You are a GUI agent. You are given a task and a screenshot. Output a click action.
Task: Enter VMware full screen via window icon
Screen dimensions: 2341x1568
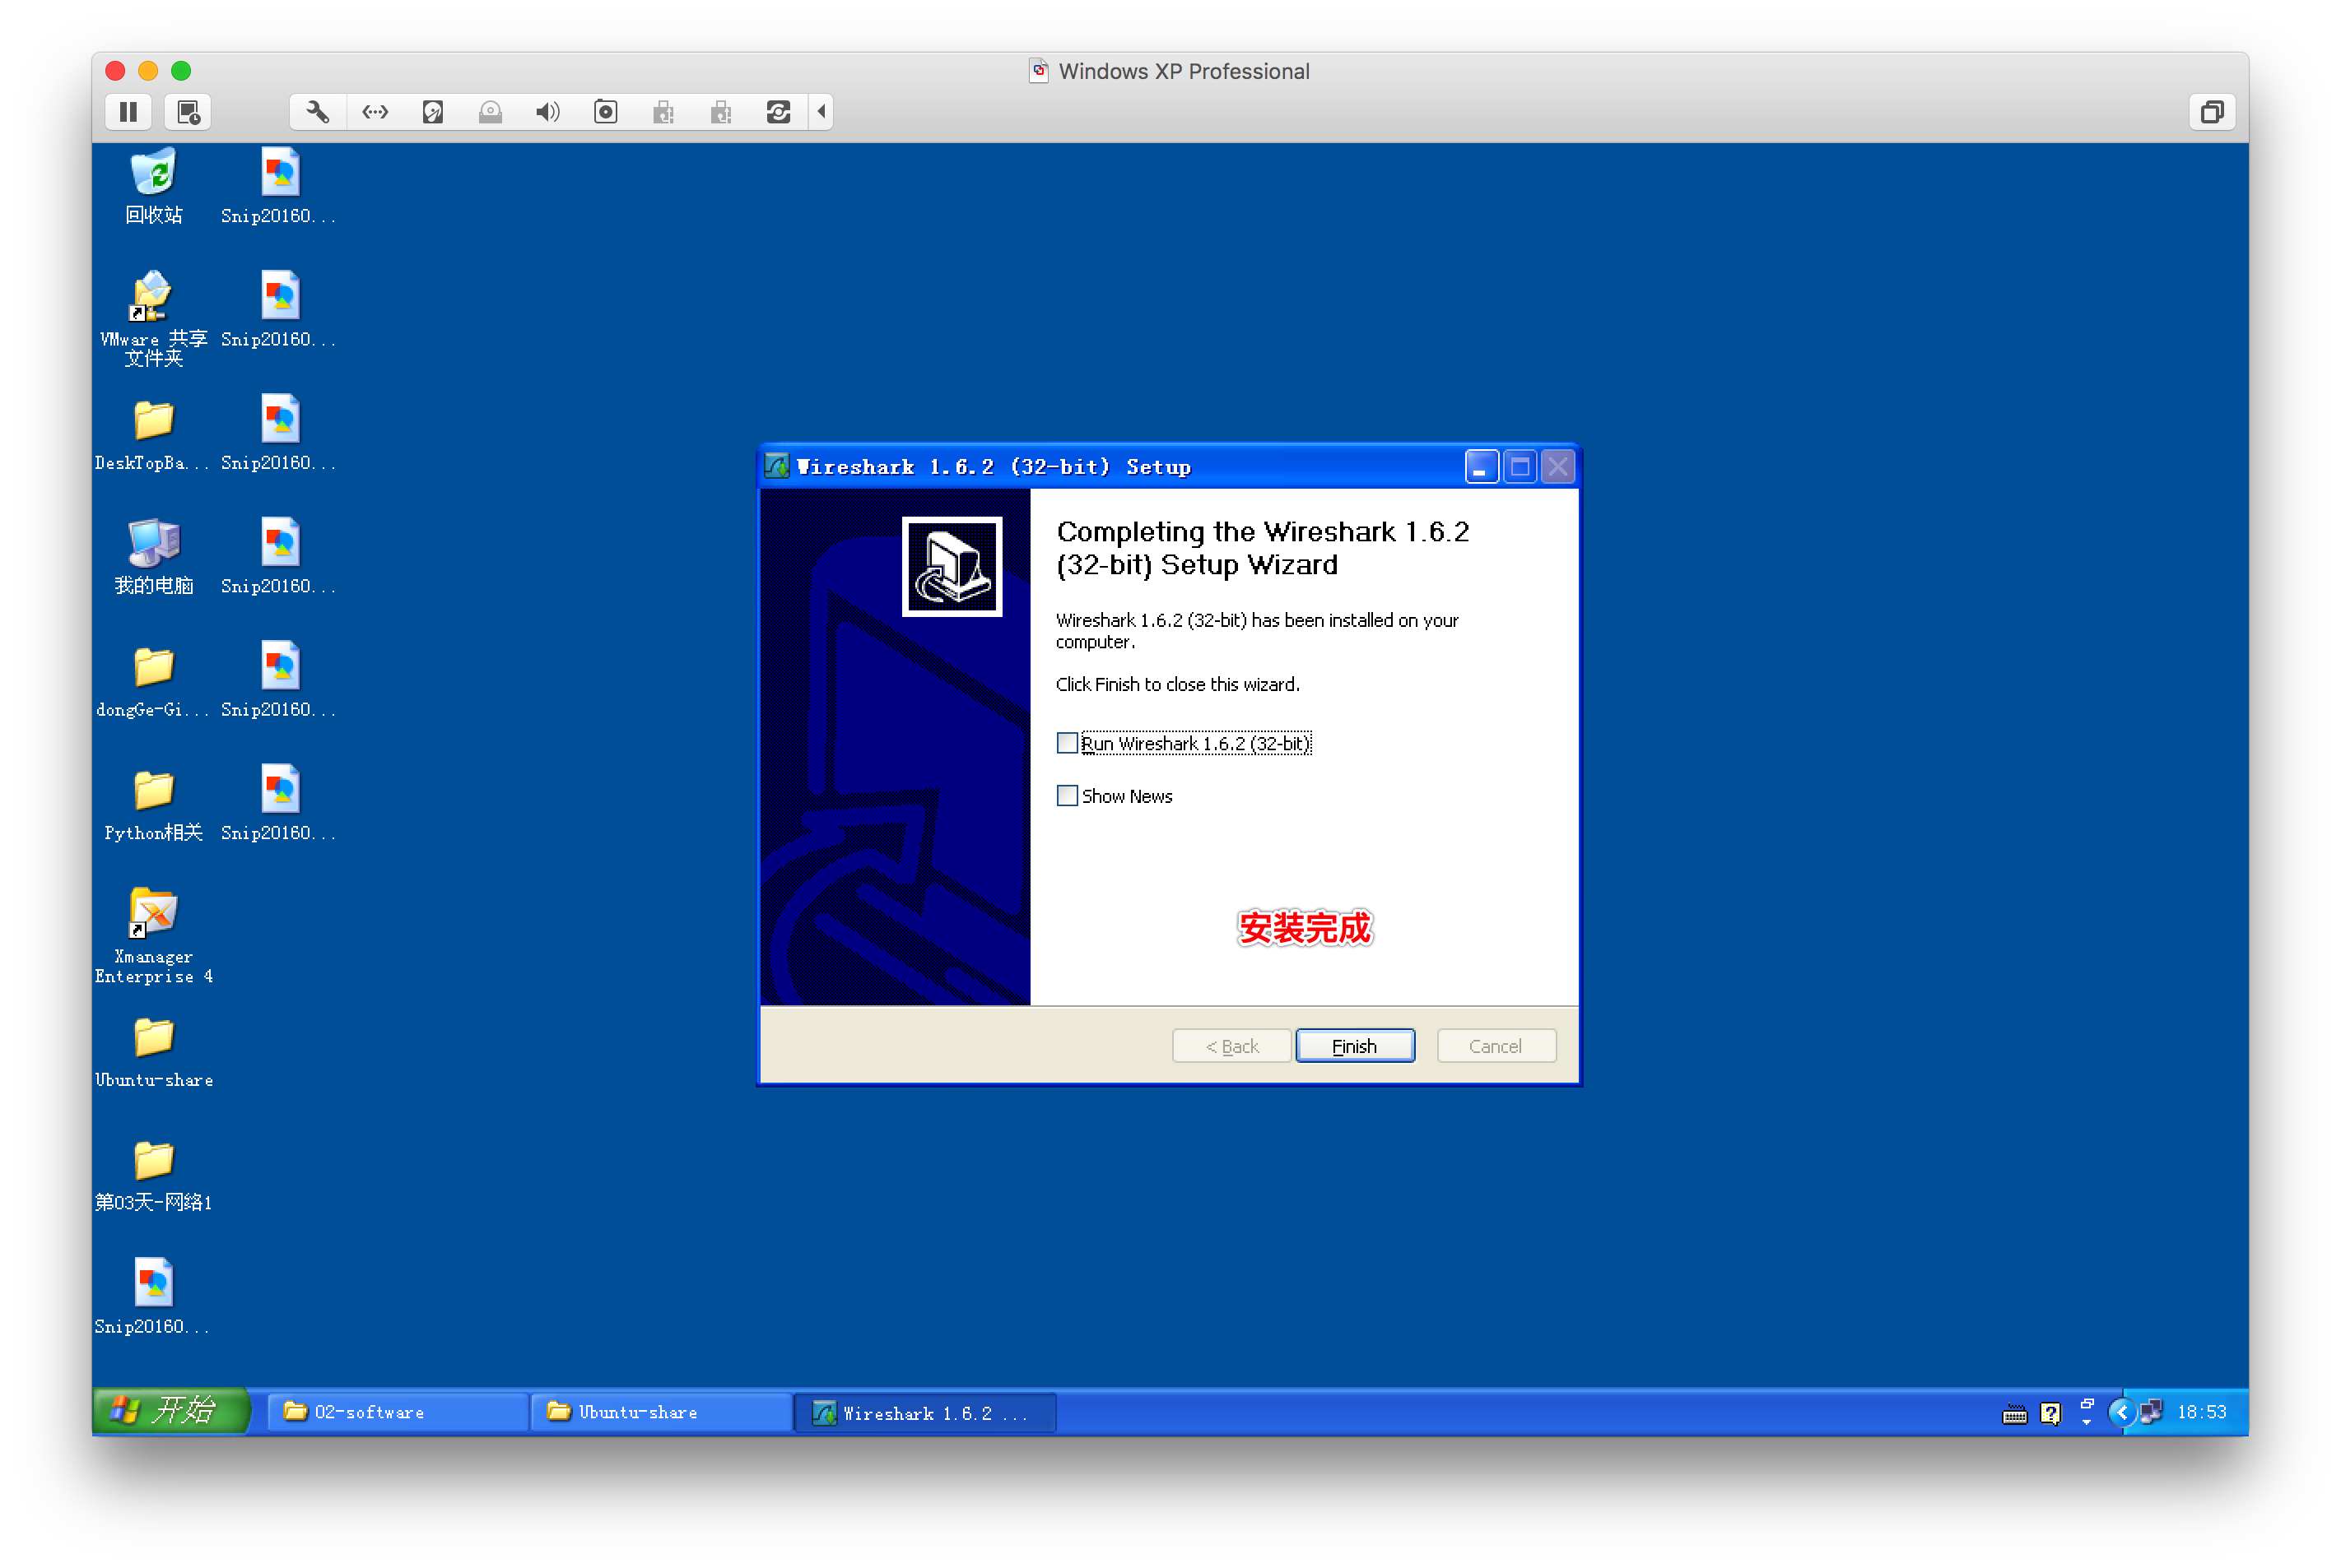click(2212, 112)
